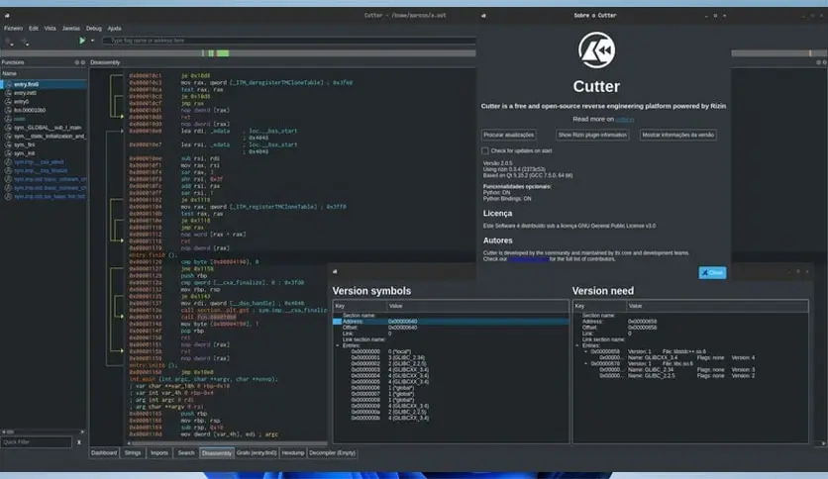Click the Value column header in Version need

717,306
